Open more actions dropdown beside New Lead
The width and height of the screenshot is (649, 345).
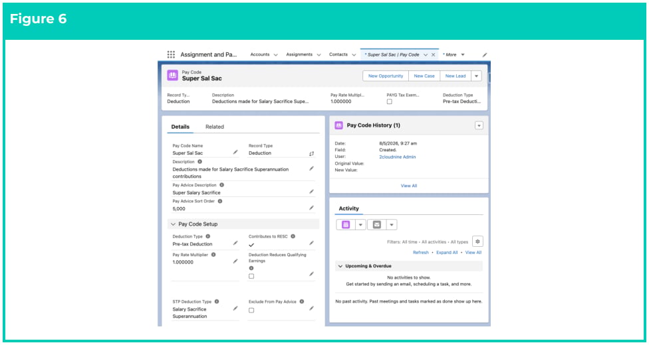click(x=476, y=76)
